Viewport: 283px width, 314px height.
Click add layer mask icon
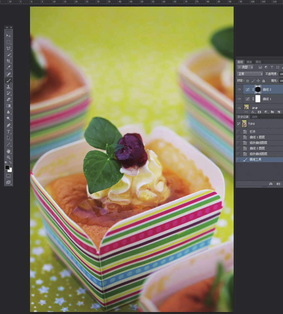point(259,112)
